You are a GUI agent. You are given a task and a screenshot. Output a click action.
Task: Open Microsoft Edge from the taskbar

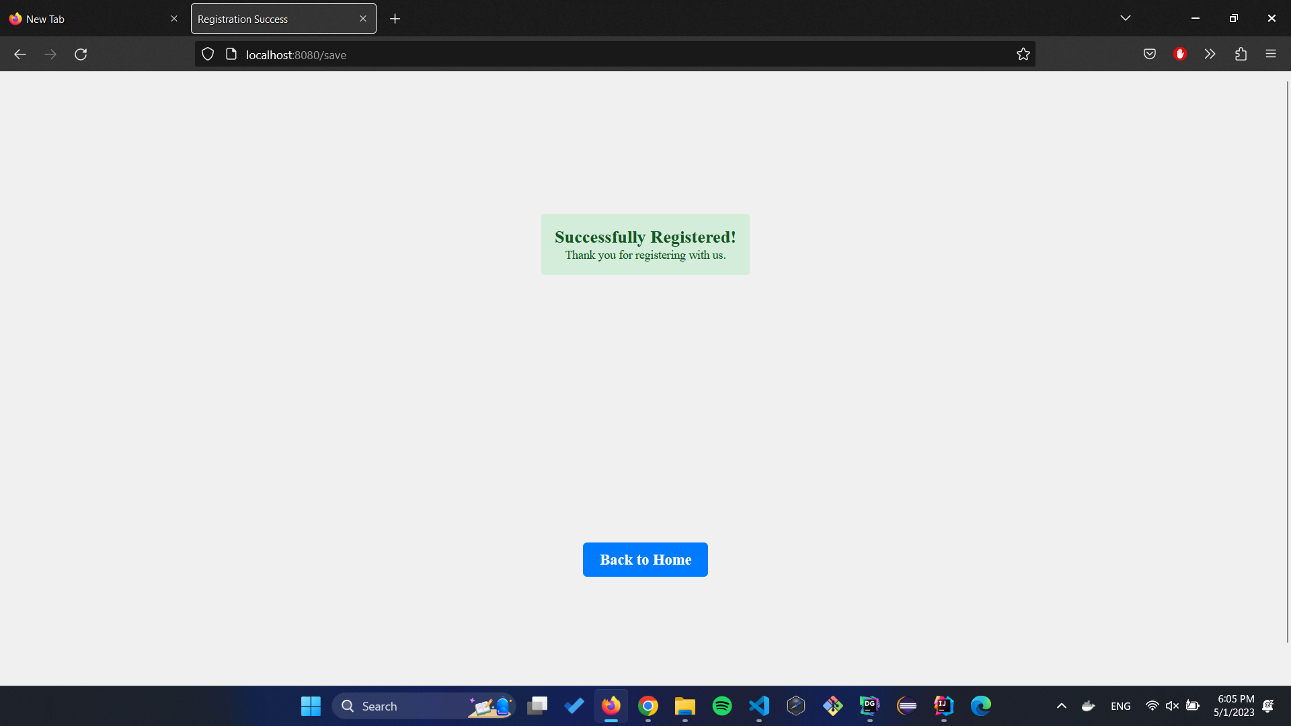click(980, 706)
